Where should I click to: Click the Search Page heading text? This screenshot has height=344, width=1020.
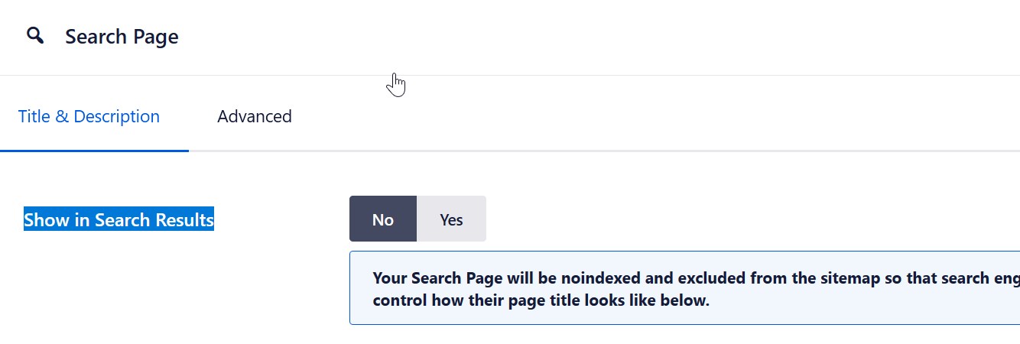pyautogui.click(x=122, y=37)
